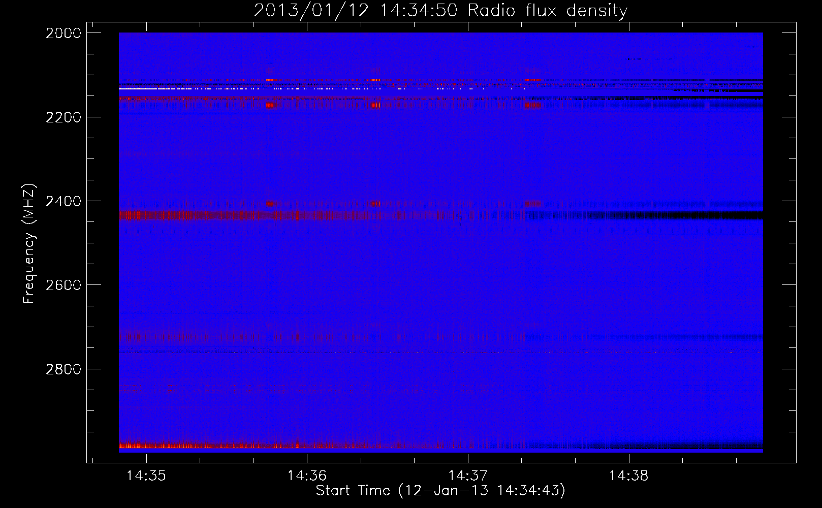The width and height of the screenshot is (822, 508).
Task: Select the 2200 frequency tick label
Action: (x=64, y=117)
